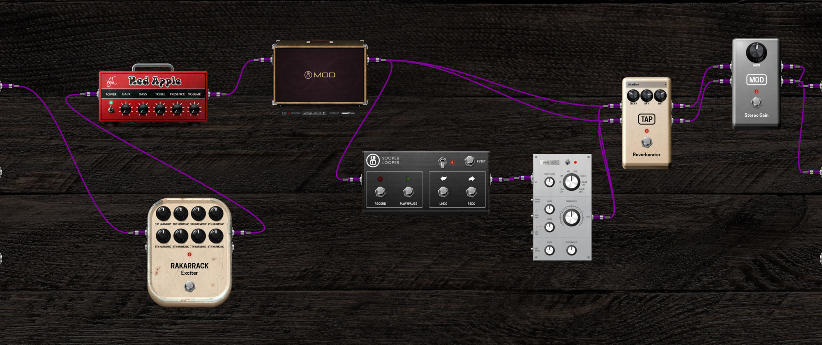
Task: Click the Red Apple PRESENCE knob
Action: (177, 109)
